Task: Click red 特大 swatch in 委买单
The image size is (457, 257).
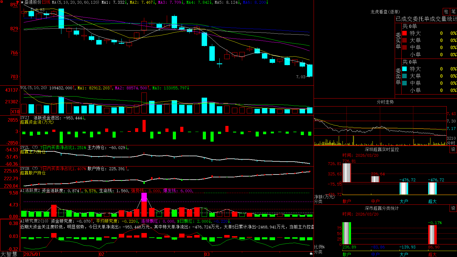Action: click(404, 33)
